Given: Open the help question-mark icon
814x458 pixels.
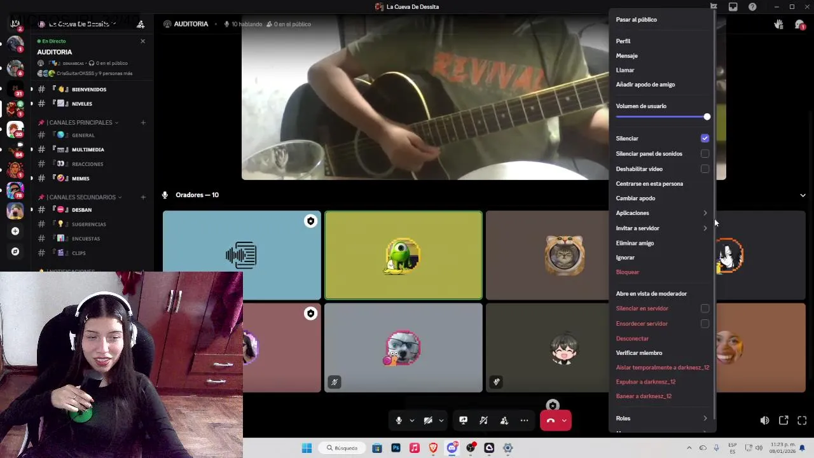Looking at the screenshot, I should point(753,7).
